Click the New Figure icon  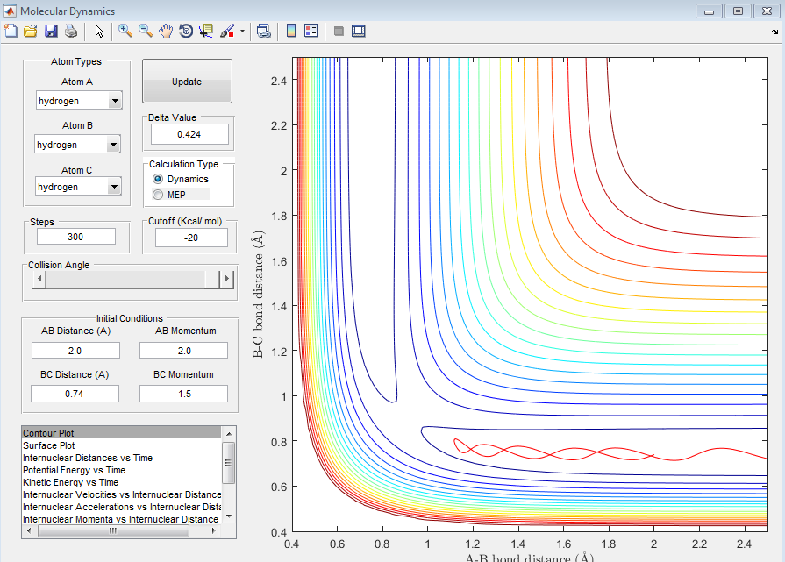(x=11, y=31)
